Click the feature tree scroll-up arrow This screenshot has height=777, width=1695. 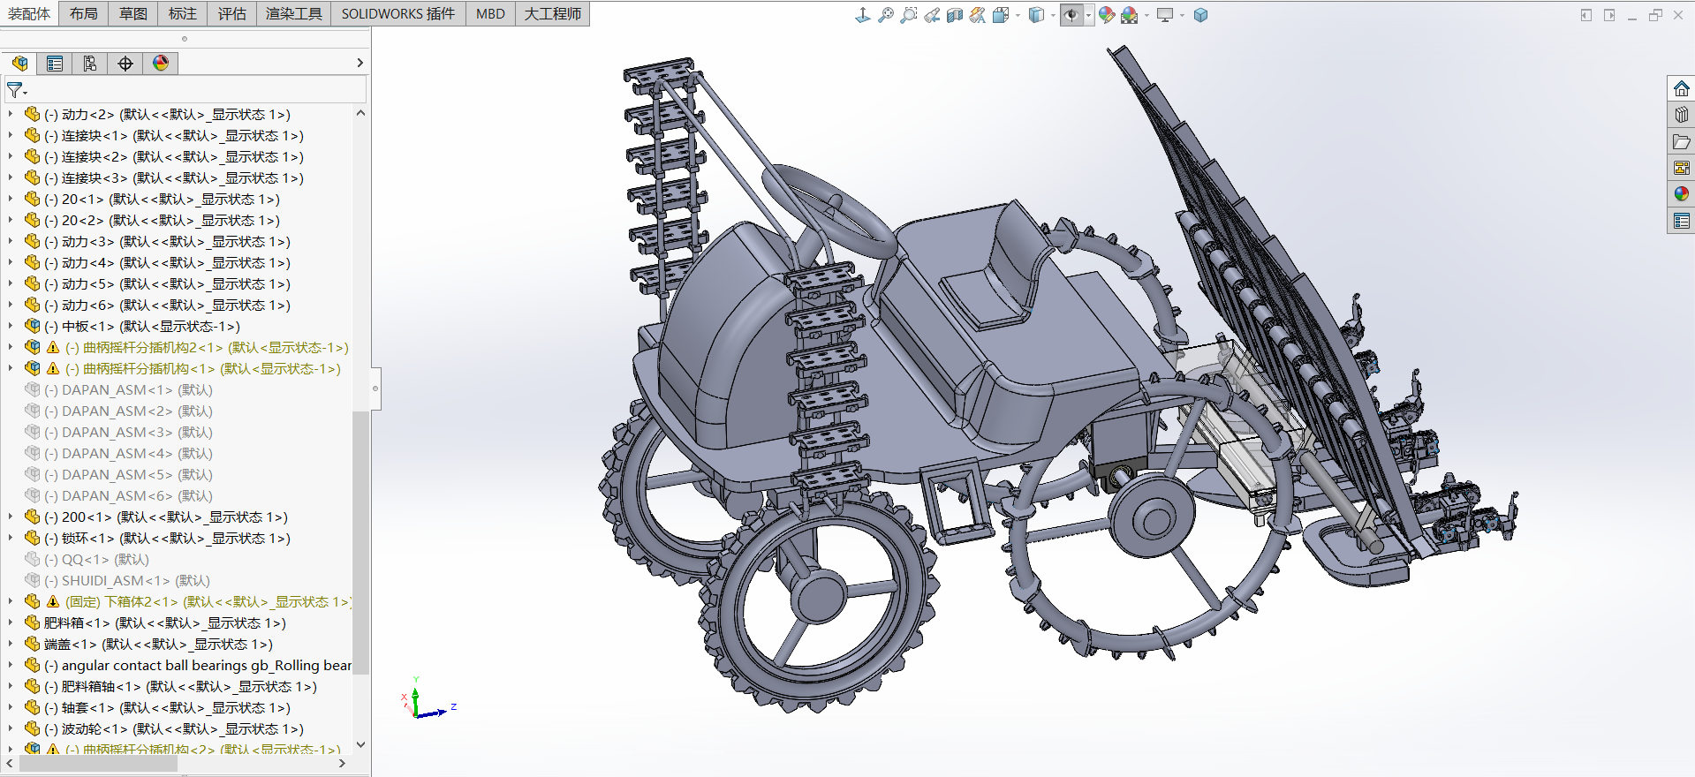tap(360, 113)
